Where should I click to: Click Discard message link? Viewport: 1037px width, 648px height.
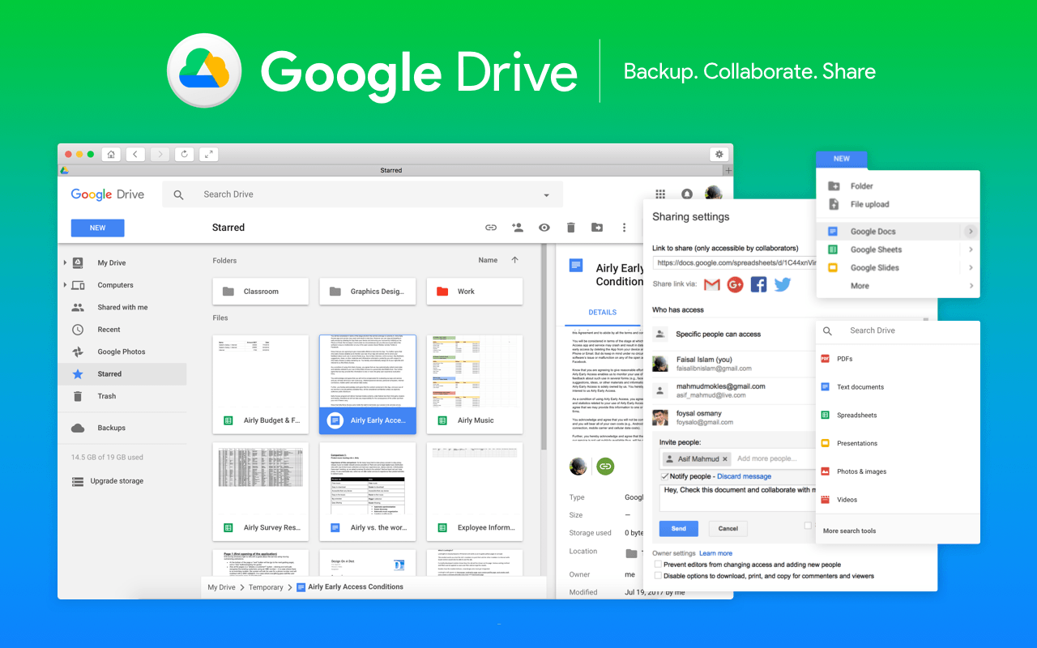[744, 476]
